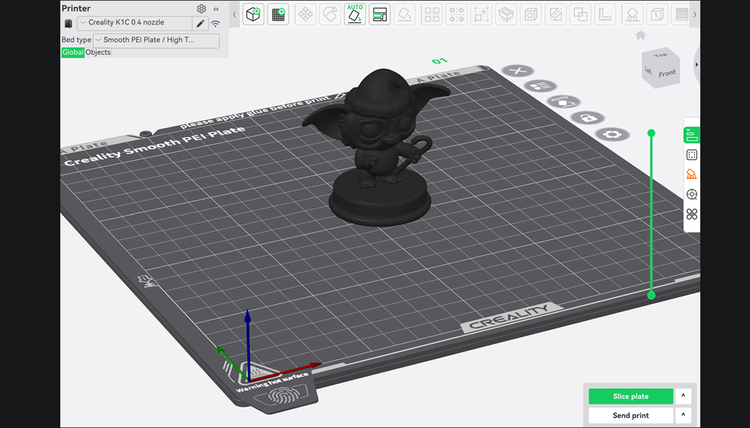Viewport: 750px width, 428px height.
Task: Click the top handle of the green vertical slider
Action: pos(651,133)
